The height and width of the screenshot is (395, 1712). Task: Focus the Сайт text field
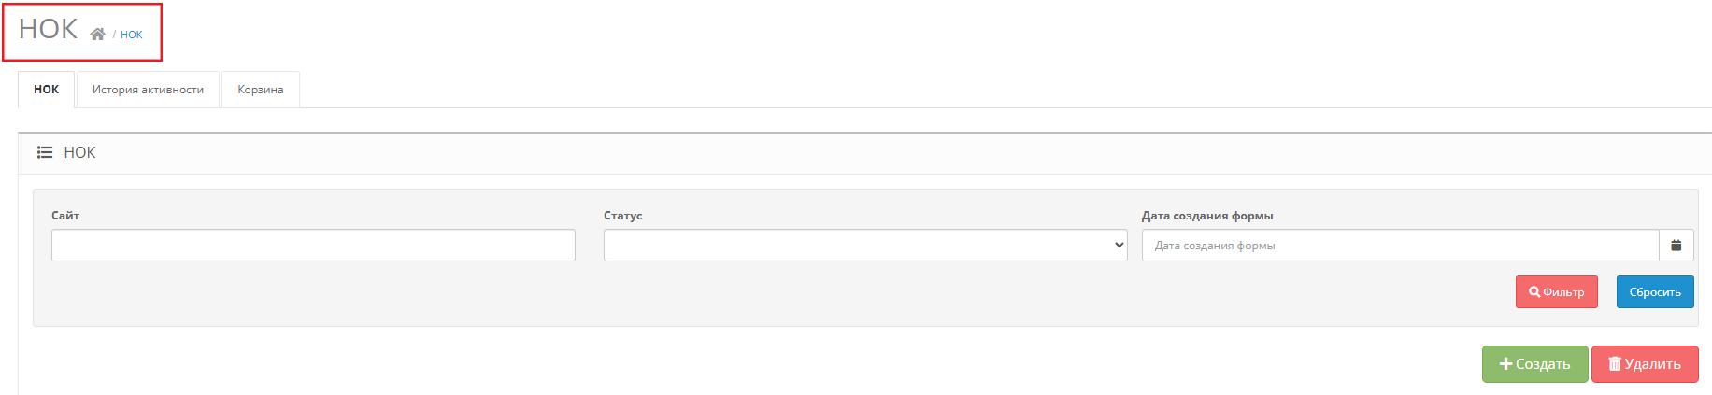pos(313,246)
